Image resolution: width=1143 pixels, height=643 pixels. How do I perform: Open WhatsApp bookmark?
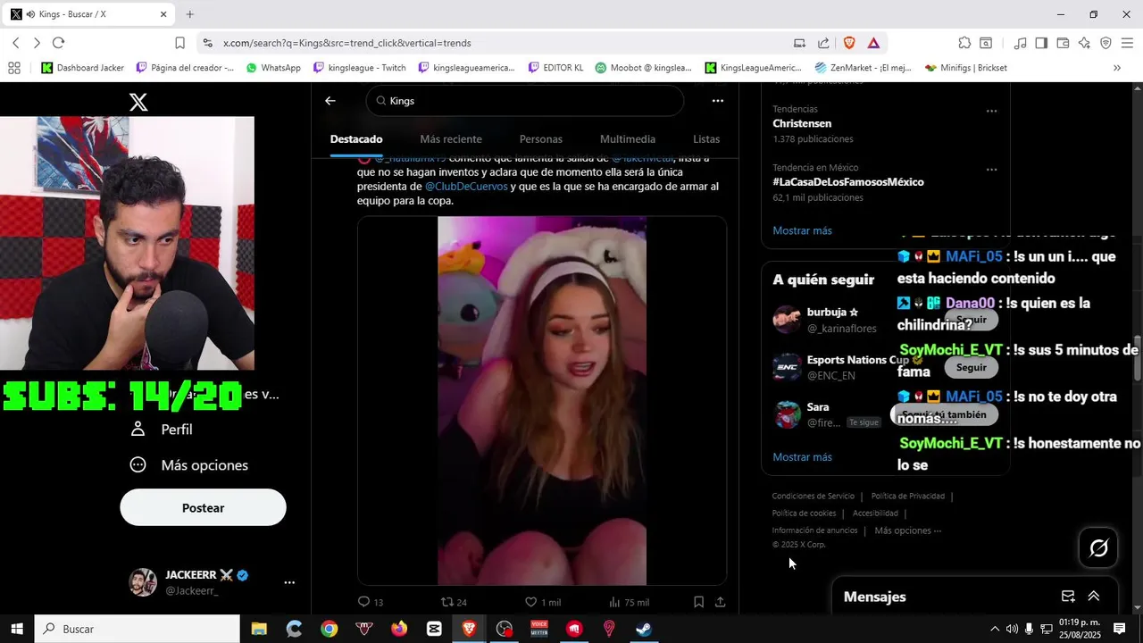273,68
